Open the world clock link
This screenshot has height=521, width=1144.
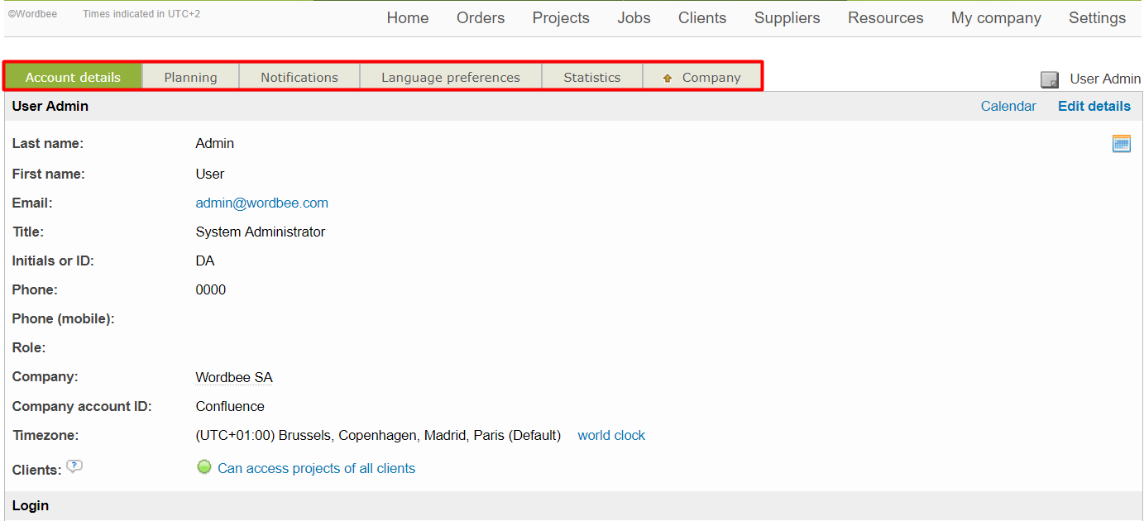click(611, 435)
